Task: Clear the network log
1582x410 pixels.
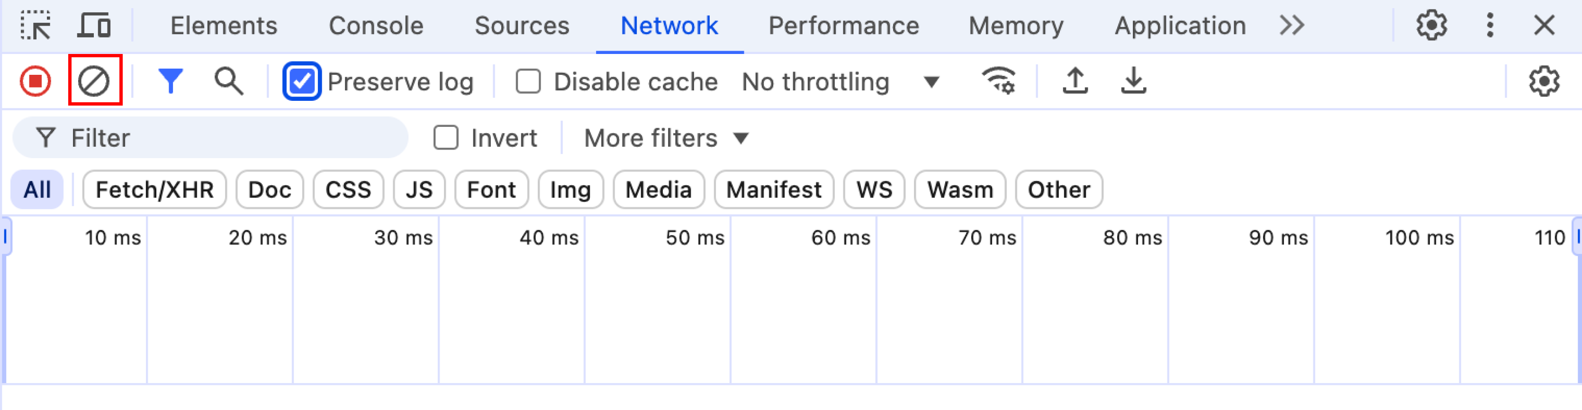Action: (x=94, y=81)
